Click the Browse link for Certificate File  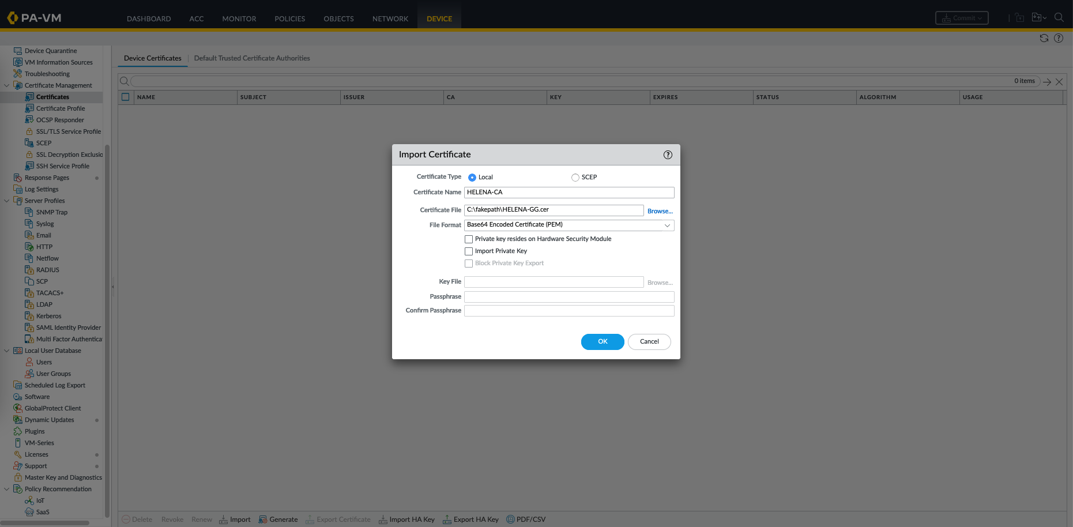[660, 211]
